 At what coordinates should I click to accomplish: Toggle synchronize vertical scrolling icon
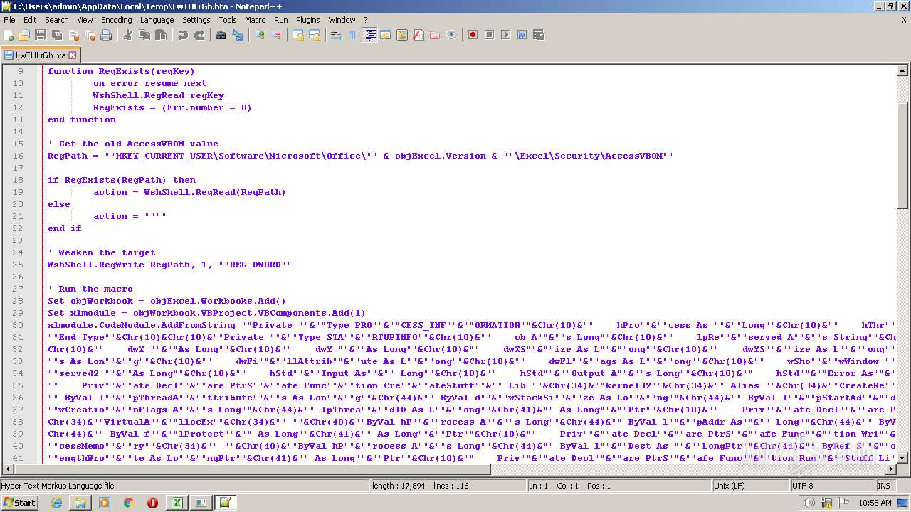coord(298,35)
